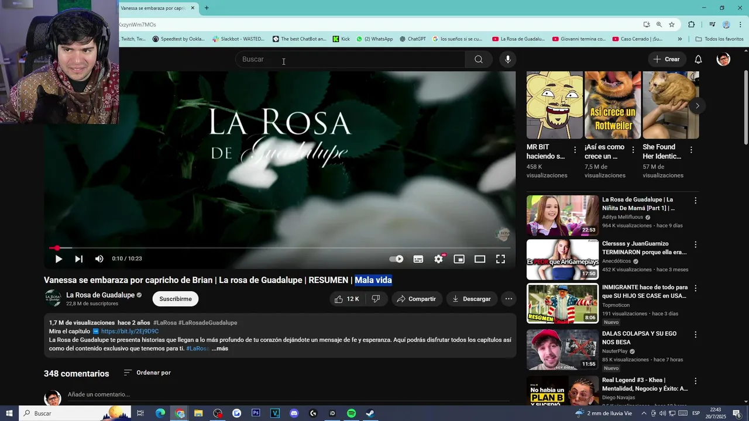Bookmark this page with the star icon
This screenshot has width=749, height=421.
pyautogui.click(x=672, y=25)
